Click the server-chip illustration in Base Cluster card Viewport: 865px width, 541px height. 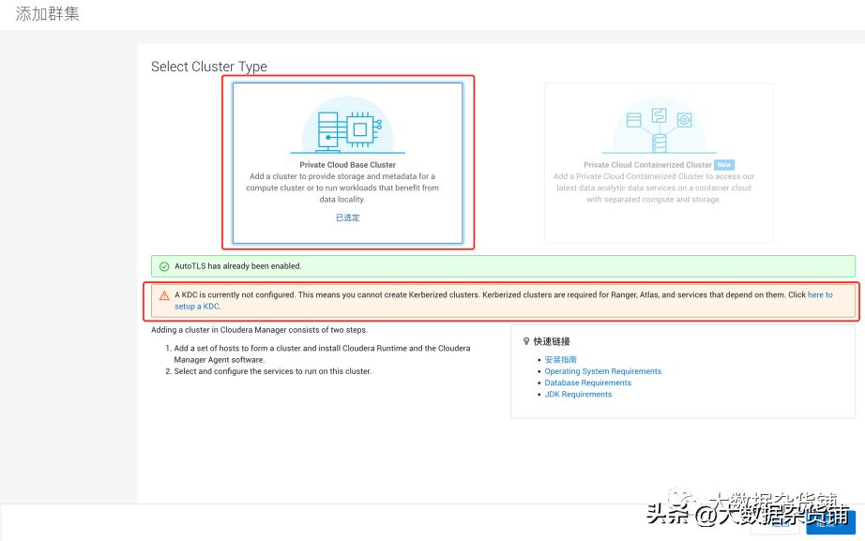tap(348, 127)
